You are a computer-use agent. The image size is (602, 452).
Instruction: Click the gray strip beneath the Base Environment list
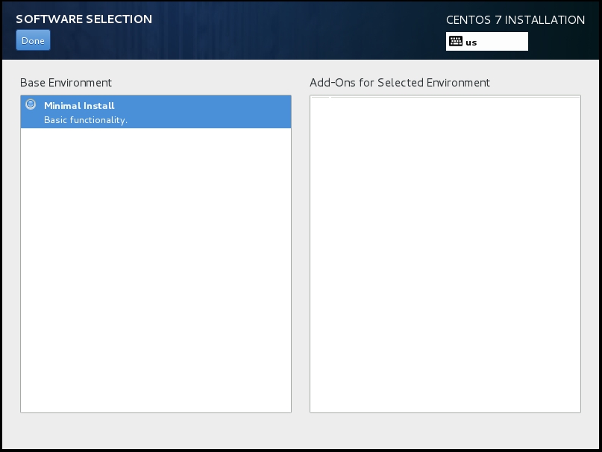pyautogui.click(x=155, y=430)
